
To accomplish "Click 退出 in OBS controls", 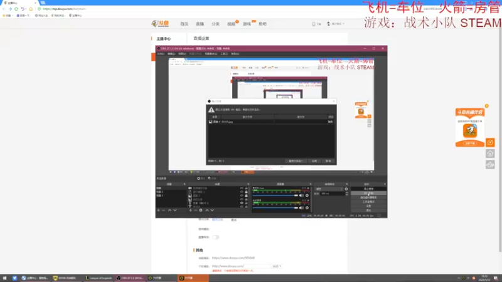I will [368, 210].
